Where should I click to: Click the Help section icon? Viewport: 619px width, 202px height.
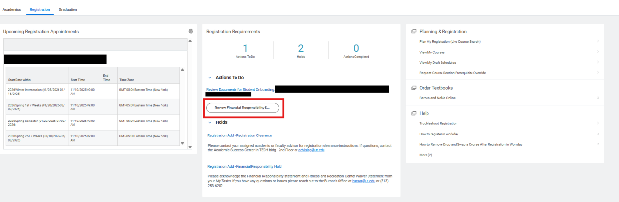pos(413,113)
